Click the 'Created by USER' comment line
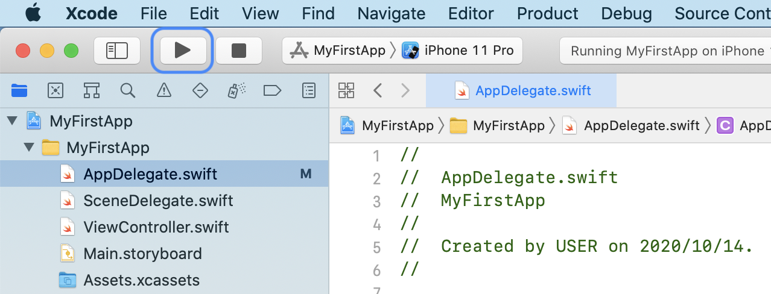The width and height of the screenshot is (771, 294). point(577,246)
